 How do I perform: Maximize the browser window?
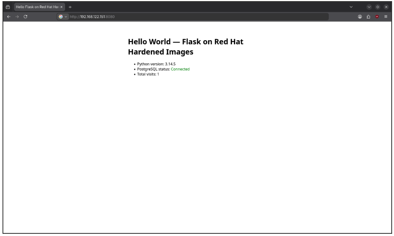(x=377, y=7)
